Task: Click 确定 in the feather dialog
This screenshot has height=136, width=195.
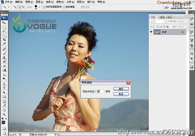Action: tap(121, 89)
